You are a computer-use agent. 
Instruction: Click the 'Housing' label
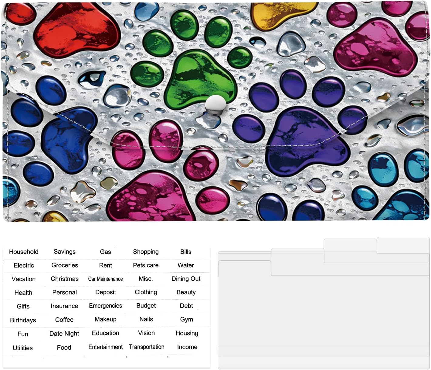[x=187, y=333]
